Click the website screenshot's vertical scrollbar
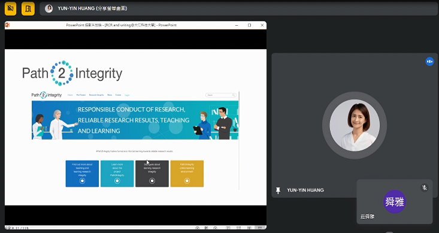This screenshot has height=233, width=439. [239, 141]
